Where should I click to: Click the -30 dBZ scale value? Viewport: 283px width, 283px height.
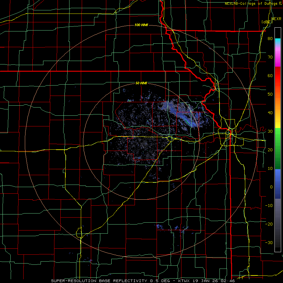coord(269,242)
